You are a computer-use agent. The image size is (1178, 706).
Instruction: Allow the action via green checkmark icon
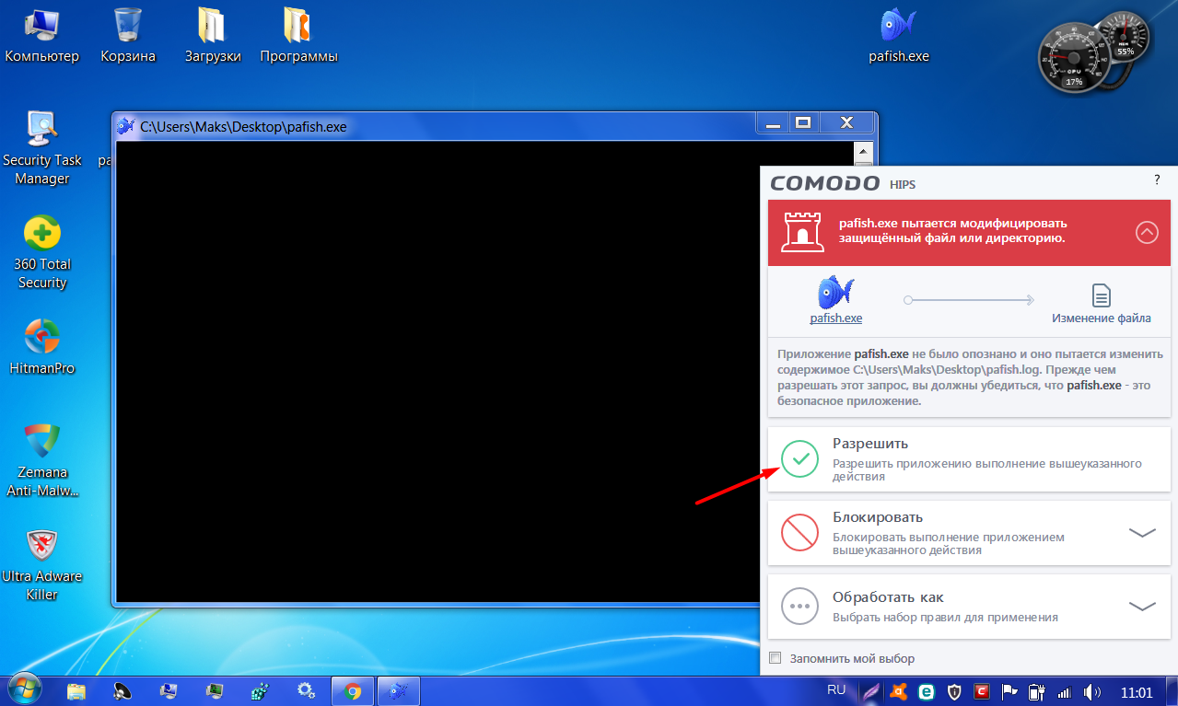pyautogui.click(x=799, y=457)
